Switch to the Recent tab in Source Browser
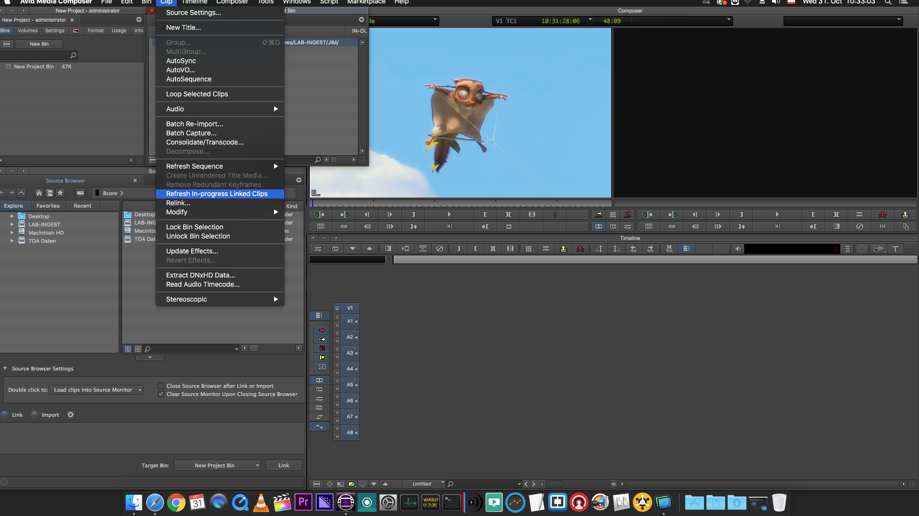Image resolution: width=919 pixels, height=516 pixels. [x=82, y=206]
